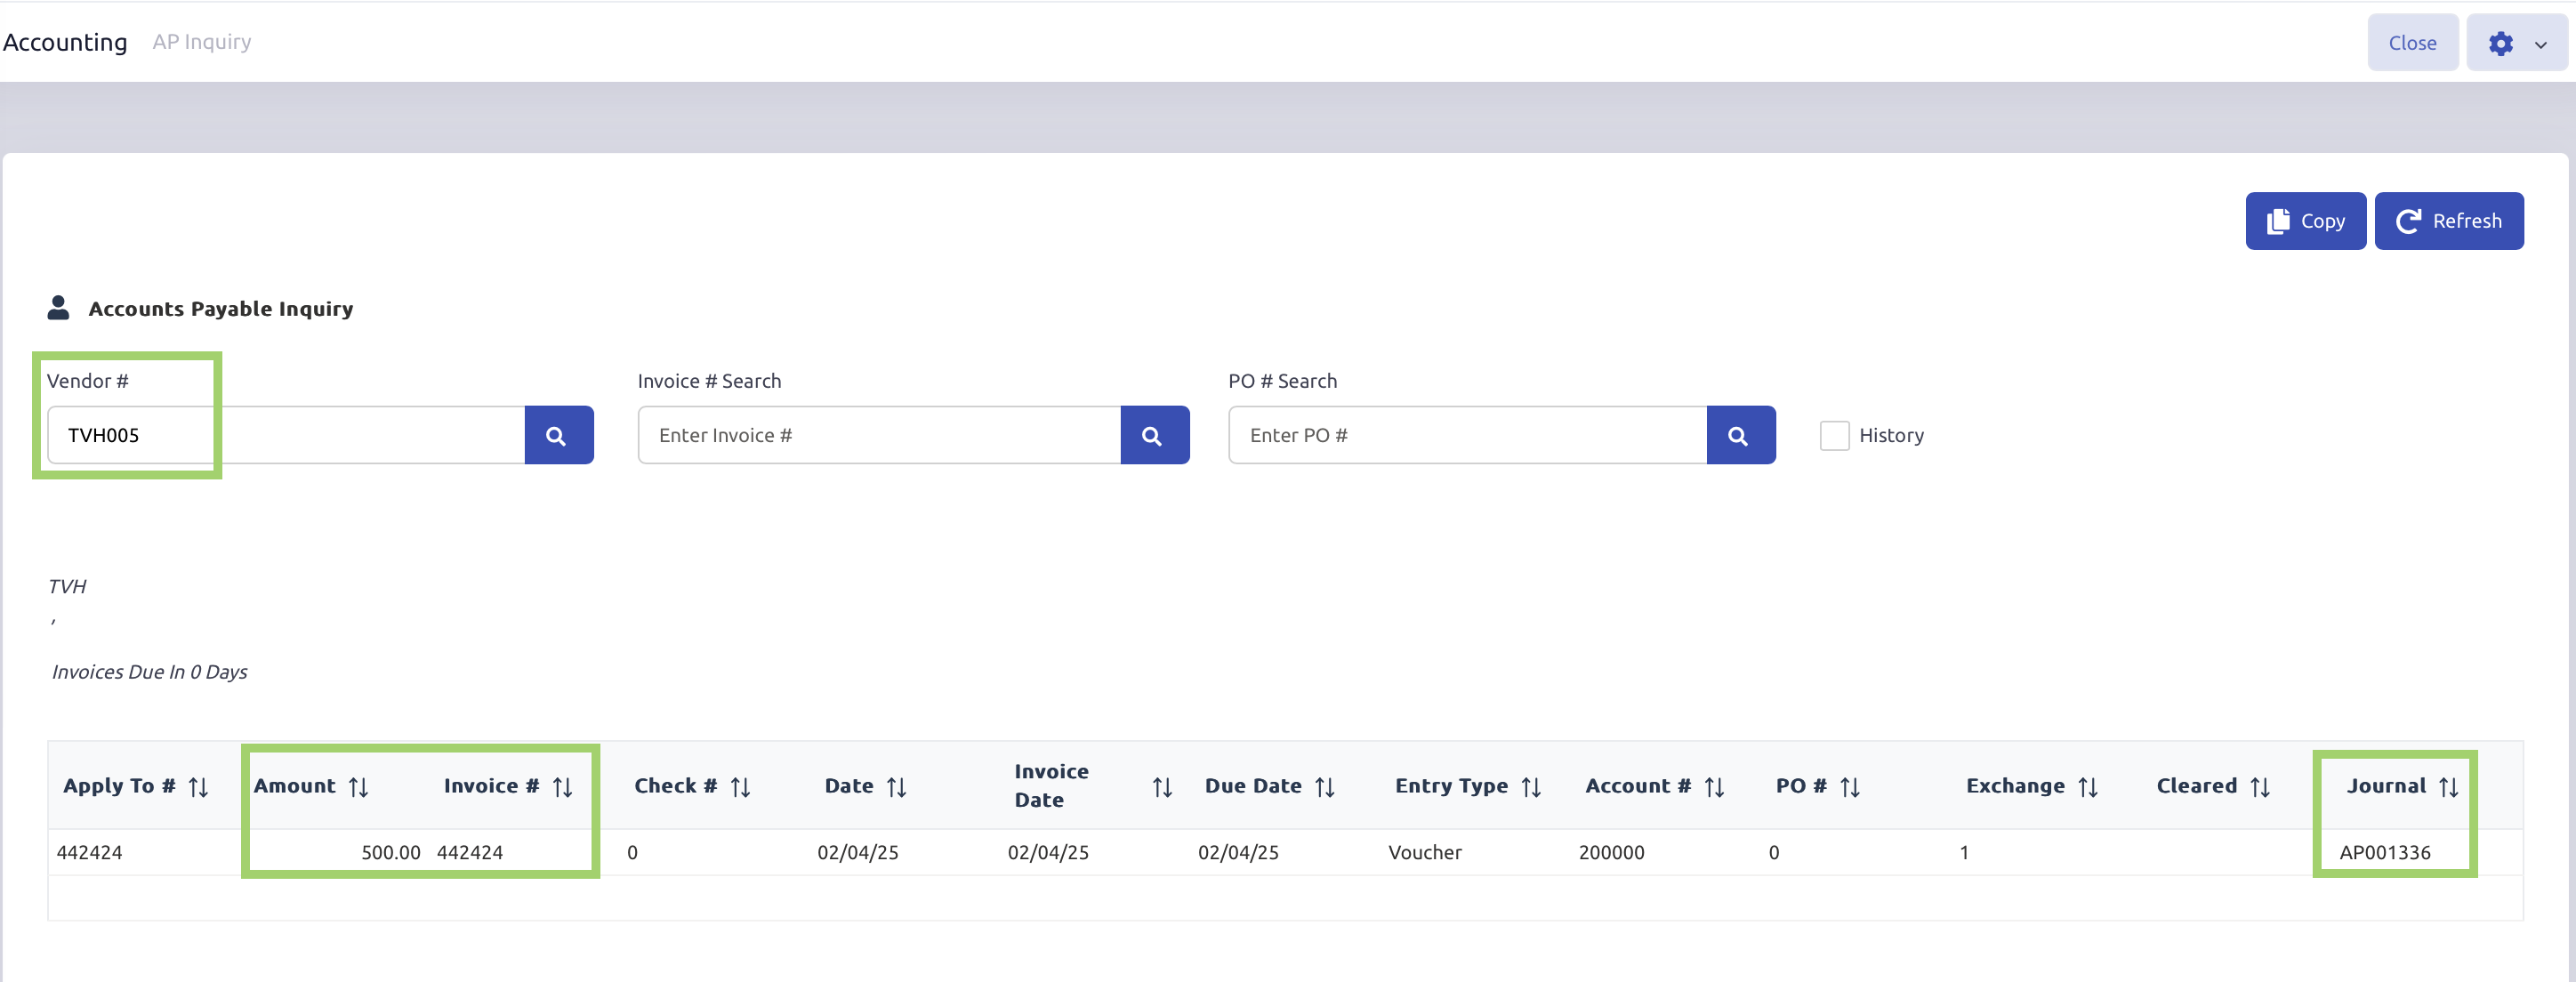This screenshot has height=982, width=2576.
Task: Sort table by Due Date arrows
Action: [x=1325, y=788]
